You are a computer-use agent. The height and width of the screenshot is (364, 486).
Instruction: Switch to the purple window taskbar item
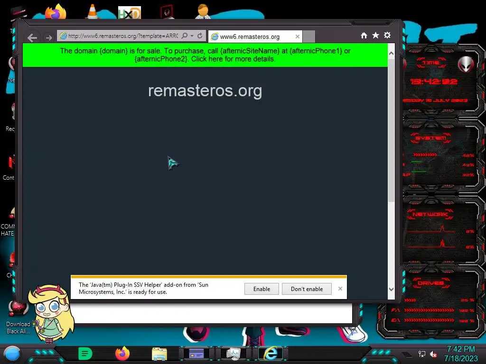pyautogui.click(x=196, y=354)
